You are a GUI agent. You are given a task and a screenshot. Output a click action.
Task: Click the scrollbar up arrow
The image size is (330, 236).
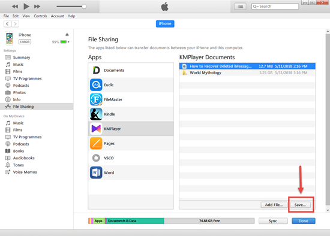328,32
